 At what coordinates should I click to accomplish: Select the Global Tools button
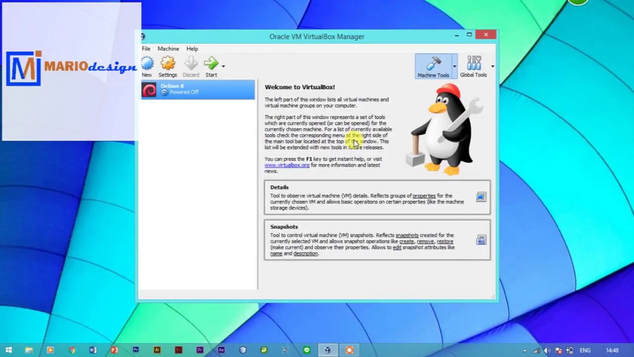[474, 66]
